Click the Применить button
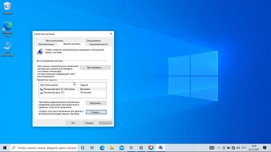Screen dimensions: 271x152 [x=105, y=123]
